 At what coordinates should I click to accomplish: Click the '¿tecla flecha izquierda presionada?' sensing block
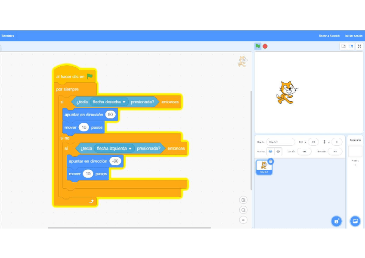(x=121, y=148)
